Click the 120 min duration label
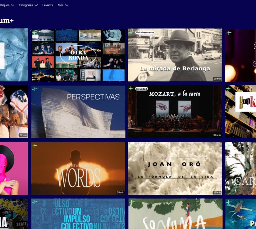The width and height of the screenshot is (256, 229). pos(217,135)
